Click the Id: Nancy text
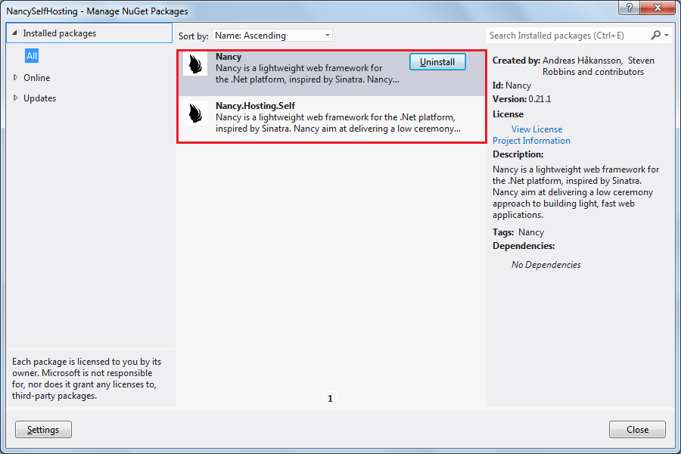 point(512,86)
